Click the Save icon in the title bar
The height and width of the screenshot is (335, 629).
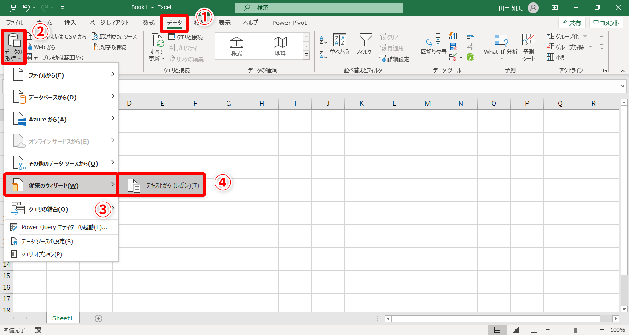[x=13, y=8]
